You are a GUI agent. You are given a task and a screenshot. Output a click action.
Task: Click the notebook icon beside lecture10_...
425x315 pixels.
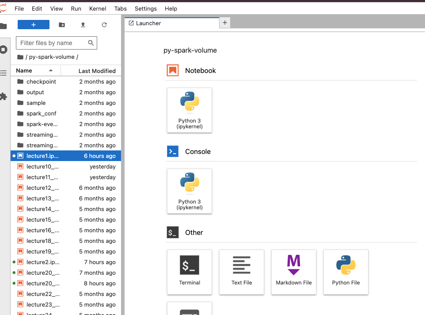(20, 167)
